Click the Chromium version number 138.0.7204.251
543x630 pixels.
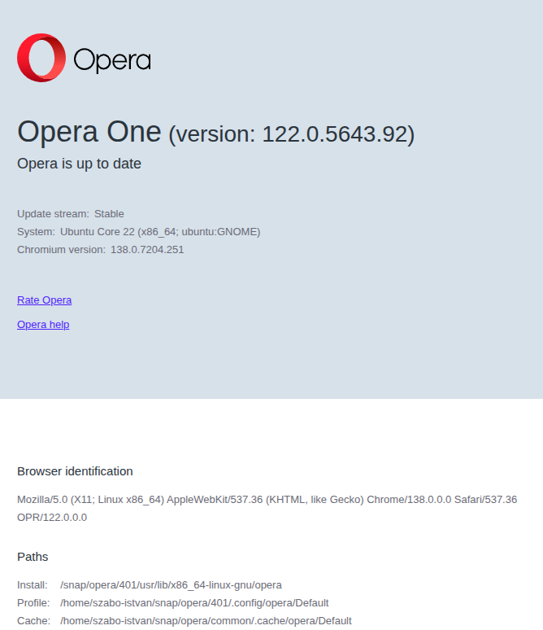tap(147, 250)
